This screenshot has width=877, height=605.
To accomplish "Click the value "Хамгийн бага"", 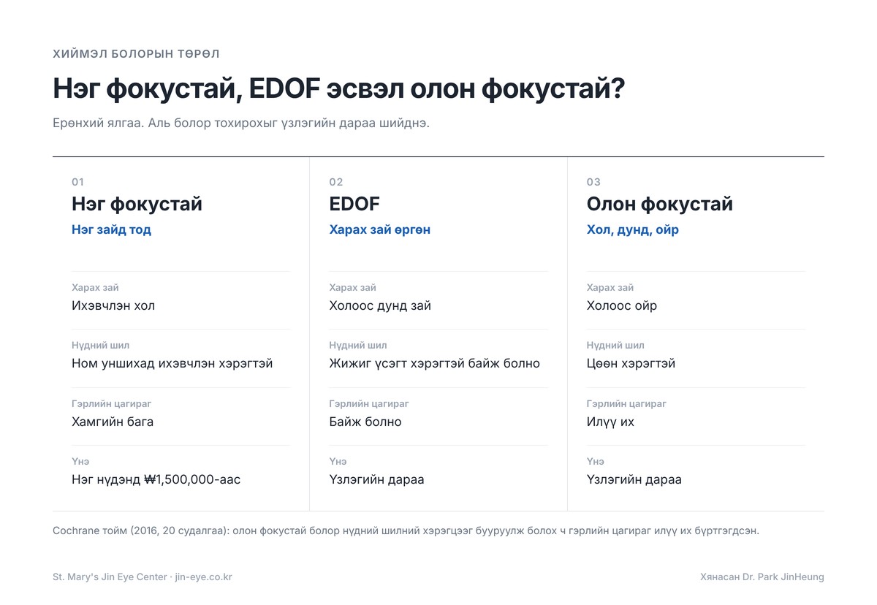I will click(113, 422).
